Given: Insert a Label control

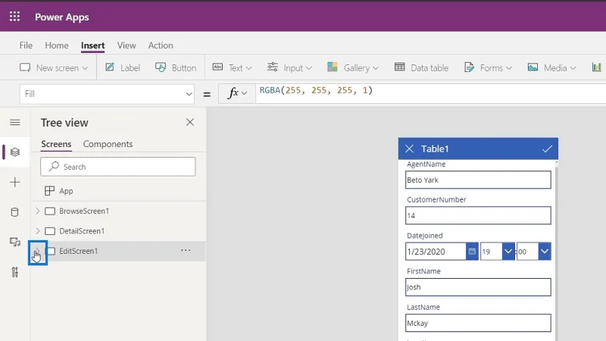Looking at the screenshot, I should (x=123, y=67).
